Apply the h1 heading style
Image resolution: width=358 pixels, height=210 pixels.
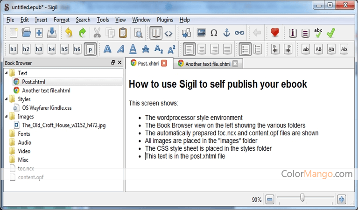click(x=13, y=49)
